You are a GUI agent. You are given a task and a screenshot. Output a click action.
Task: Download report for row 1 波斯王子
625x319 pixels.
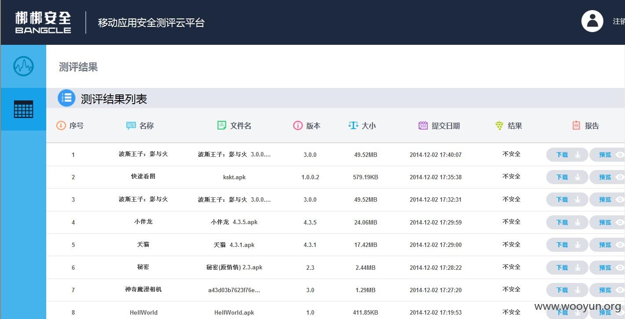(x=567, y=155)
